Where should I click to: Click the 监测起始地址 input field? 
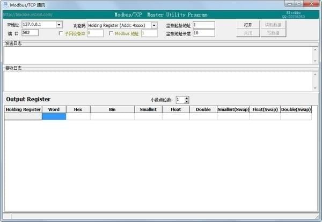tap(203, 25)
